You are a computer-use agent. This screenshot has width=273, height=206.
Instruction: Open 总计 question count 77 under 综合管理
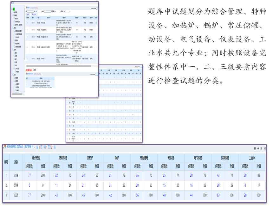(x=29, y=195)
